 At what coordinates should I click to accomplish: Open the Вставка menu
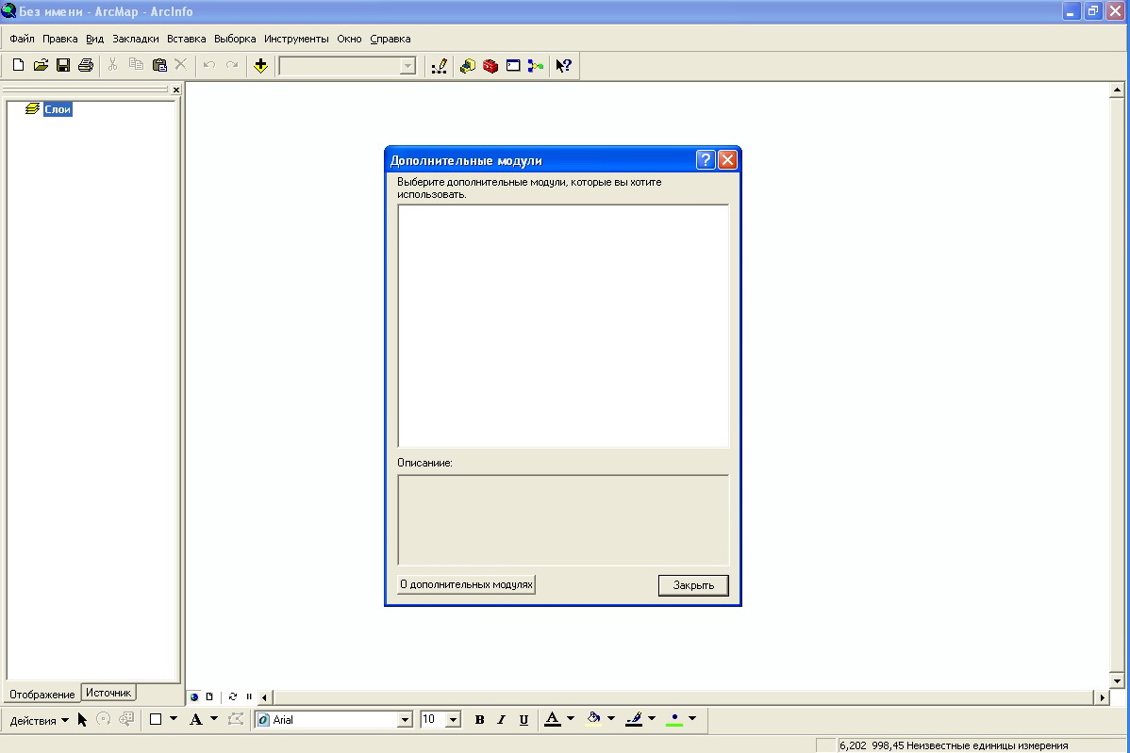(x=187, y=39)
